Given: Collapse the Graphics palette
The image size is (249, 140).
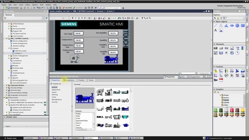Looking at the screenshot, I should coord(214,89).
